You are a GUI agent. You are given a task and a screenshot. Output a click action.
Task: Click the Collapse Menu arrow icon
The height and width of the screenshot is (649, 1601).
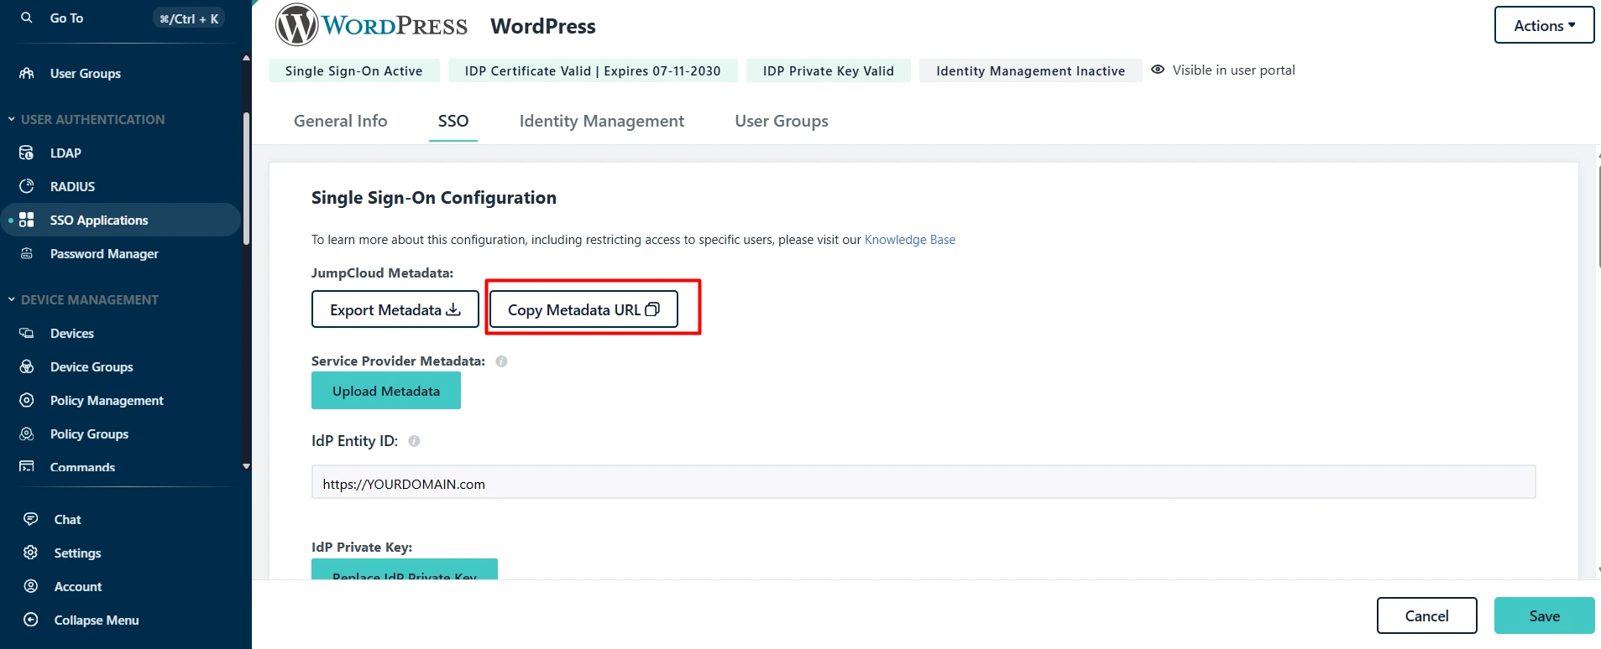[31, 620]
